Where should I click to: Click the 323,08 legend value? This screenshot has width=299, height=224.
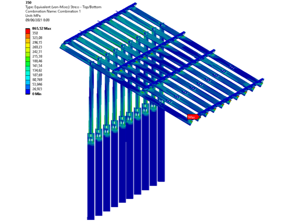pyautogui.click(x=37, y=38)
